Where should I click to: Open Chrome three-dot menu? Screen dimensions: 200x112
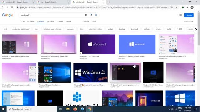pos(197,7)
